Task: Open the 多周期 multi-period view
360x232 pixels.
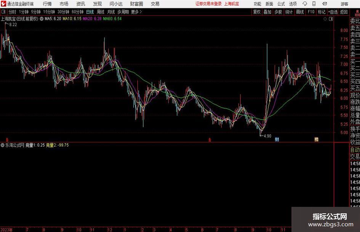Action: pyautogui.click(x=123, y=12)
